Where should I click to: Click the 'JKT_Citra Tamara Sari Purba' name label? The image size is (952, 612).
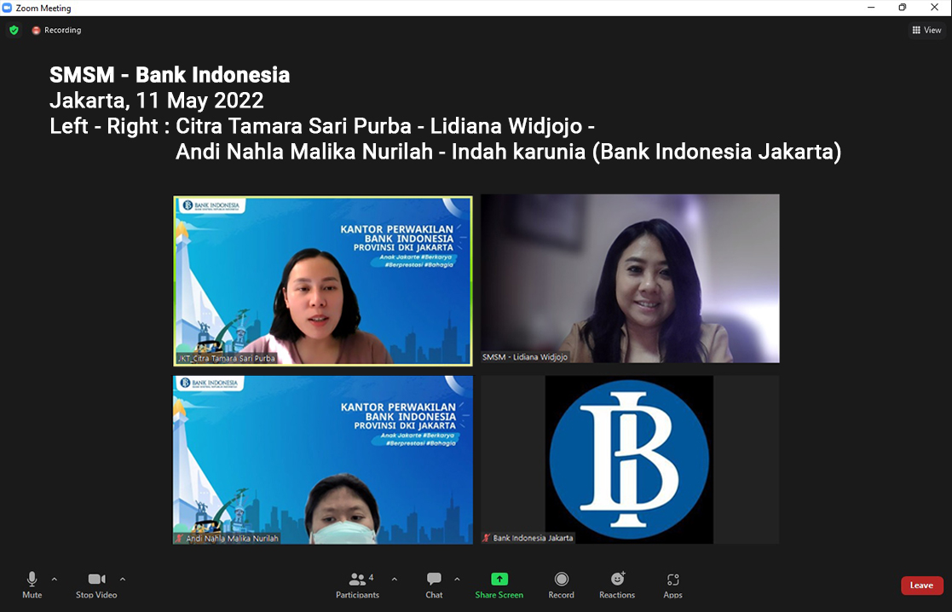click(227, 358)
